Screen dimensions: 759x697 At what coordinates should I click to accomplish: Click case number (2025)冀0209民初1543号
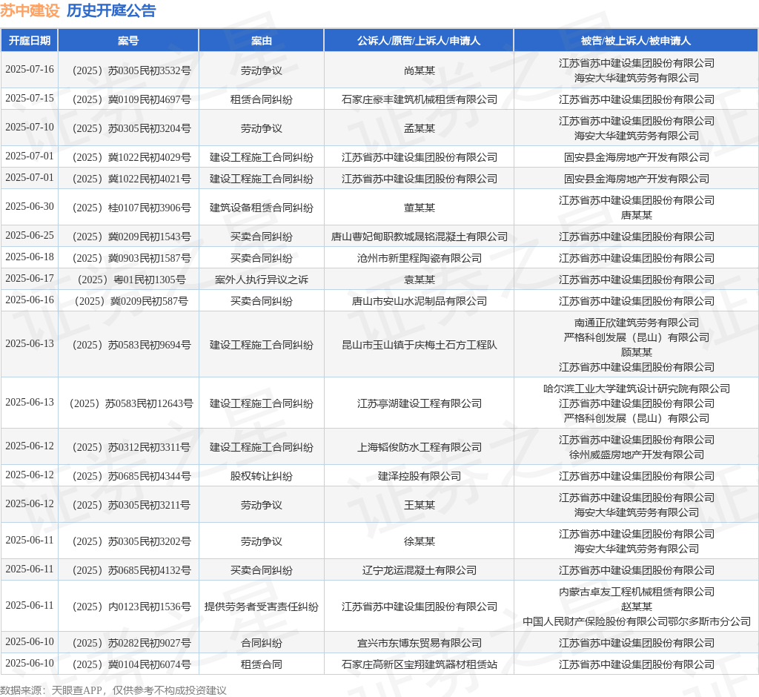click(131, 237)
